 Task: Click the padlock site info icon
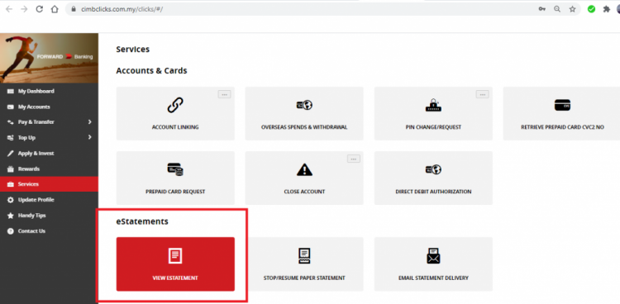pos(73,9)
